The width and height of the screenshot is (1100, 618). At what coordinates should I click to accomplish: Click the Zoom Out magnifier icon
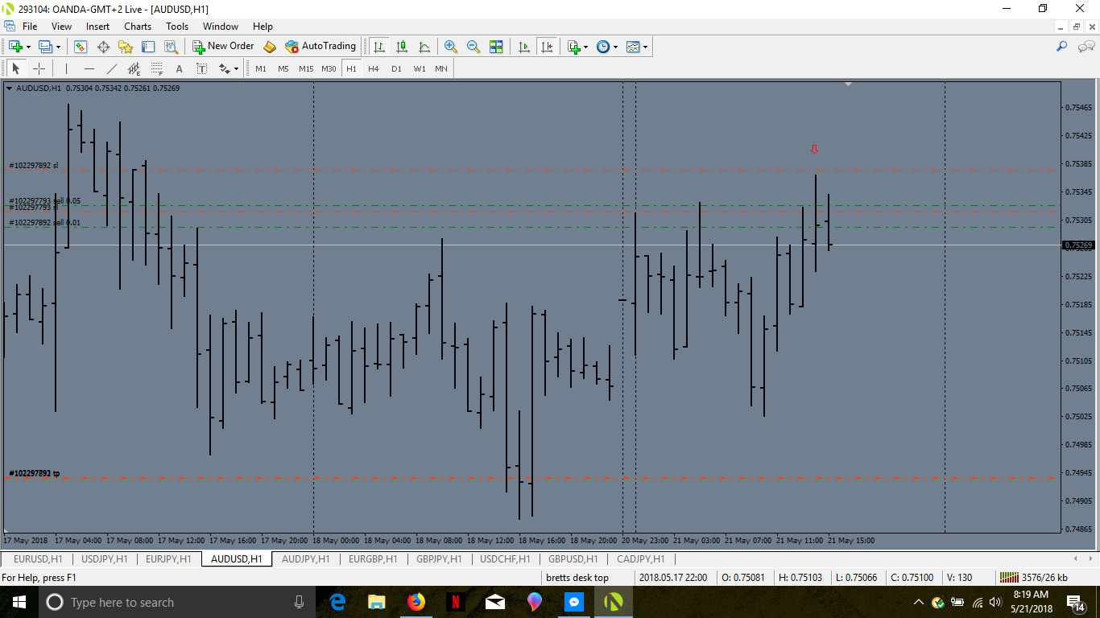(473, 47)
